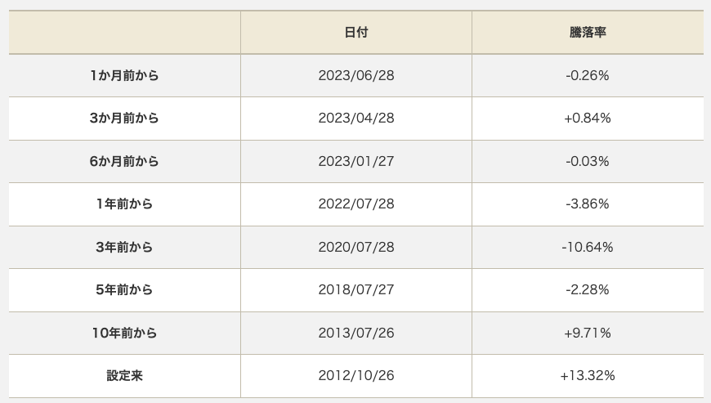This screenshot has width=711, height=403.
Task: Select the 設定来 row label
Action: point(124,376)
